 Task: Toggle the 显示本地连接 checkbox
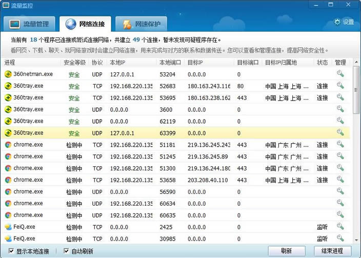pos(11,251)
